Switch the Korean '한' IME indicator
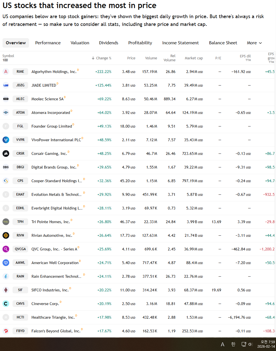The height and width of the screenshot is (351, 276). 233,344
